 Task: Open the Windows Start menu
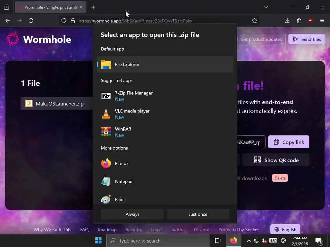99,241
